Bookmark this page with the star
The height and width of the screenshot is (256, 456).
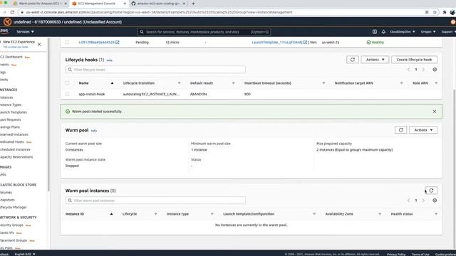coord(435,12)
